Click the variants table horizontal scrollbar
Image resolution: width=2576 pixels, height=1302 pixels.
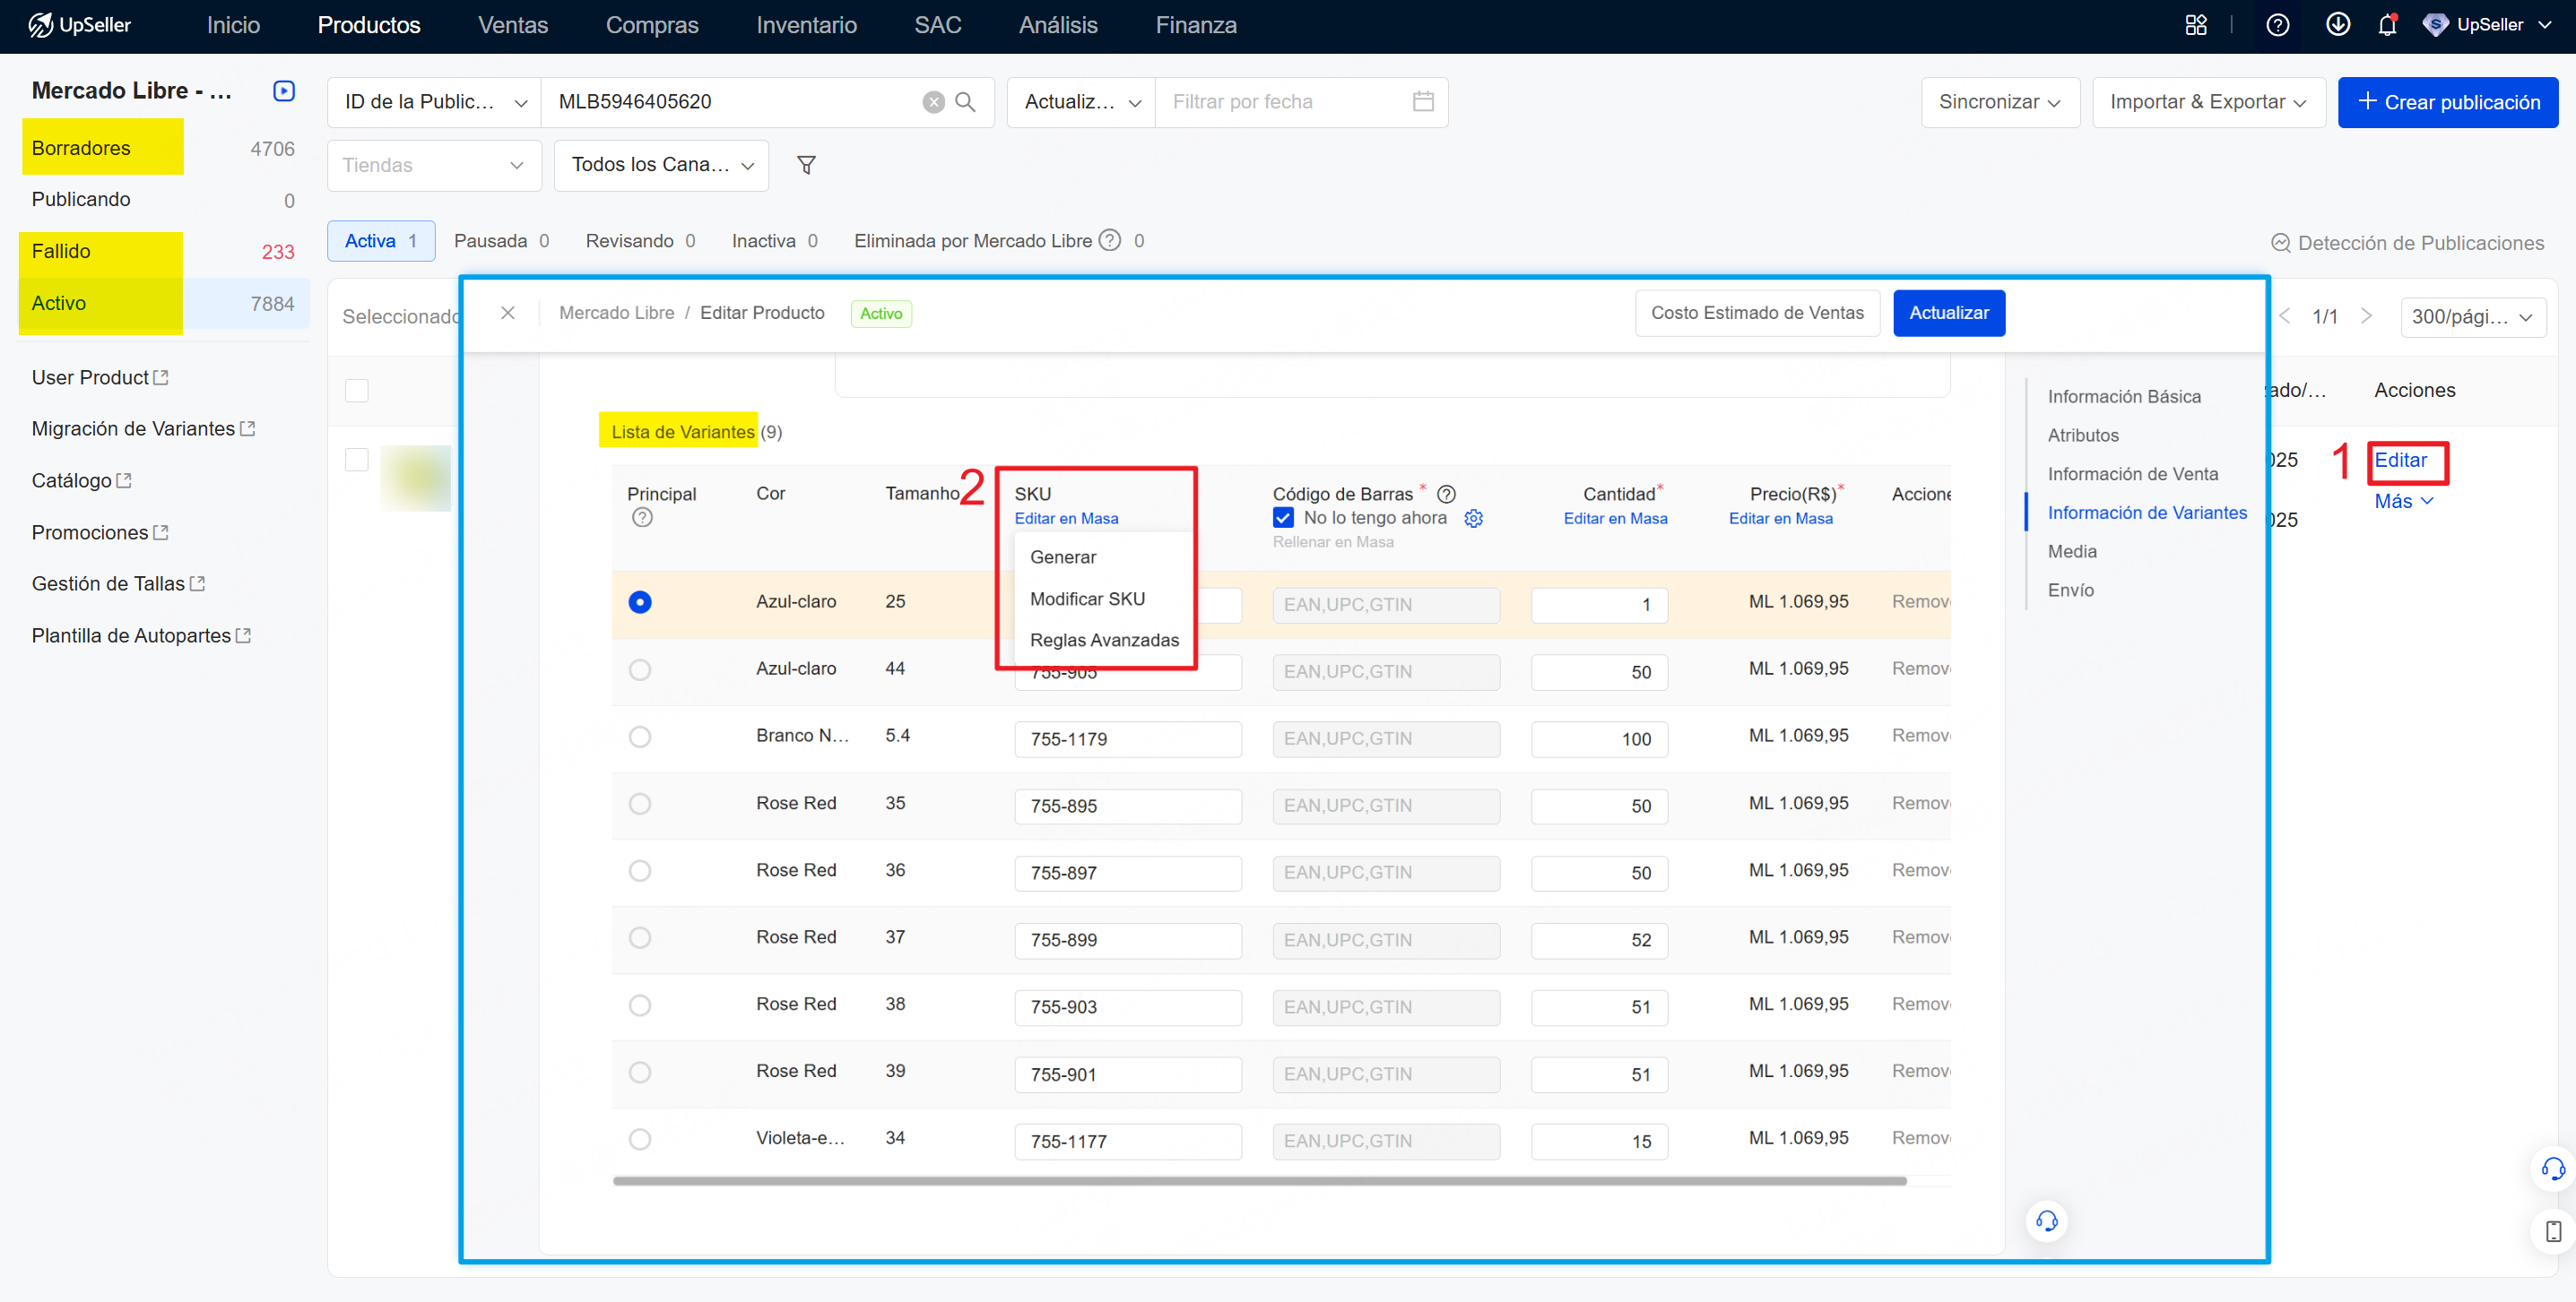point(1259,1181)
